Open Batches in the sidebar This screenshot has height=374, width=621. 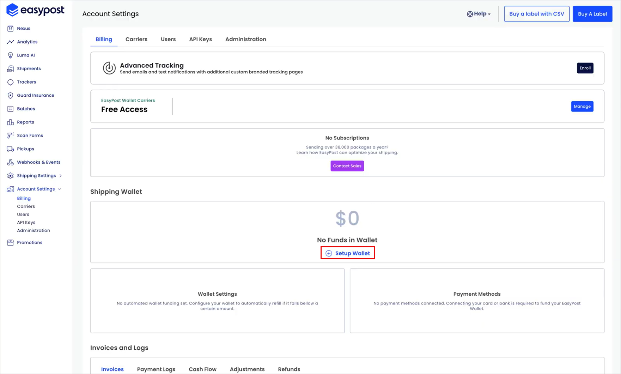click(x=26, y=109)
